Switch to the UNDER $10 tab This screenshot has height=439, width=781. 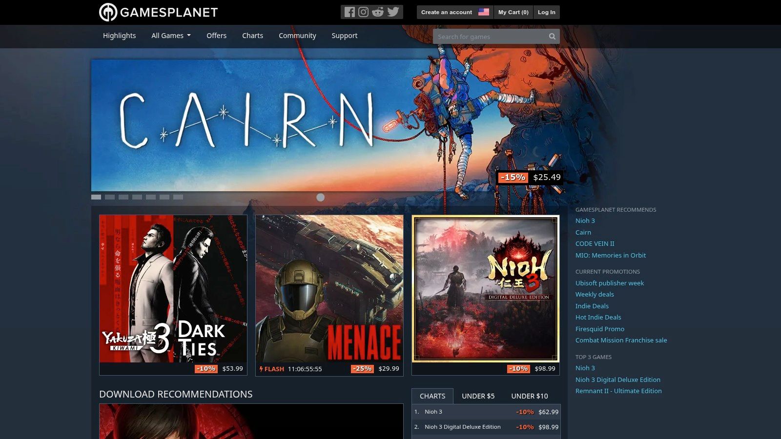[530, 396]
